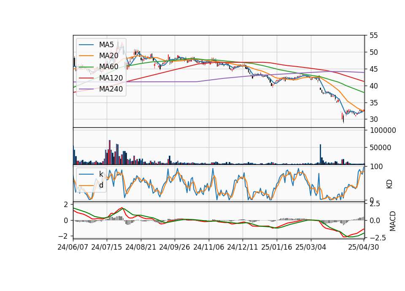Click the date label 24/06/07
405x291 pixels.
[73, 247]
